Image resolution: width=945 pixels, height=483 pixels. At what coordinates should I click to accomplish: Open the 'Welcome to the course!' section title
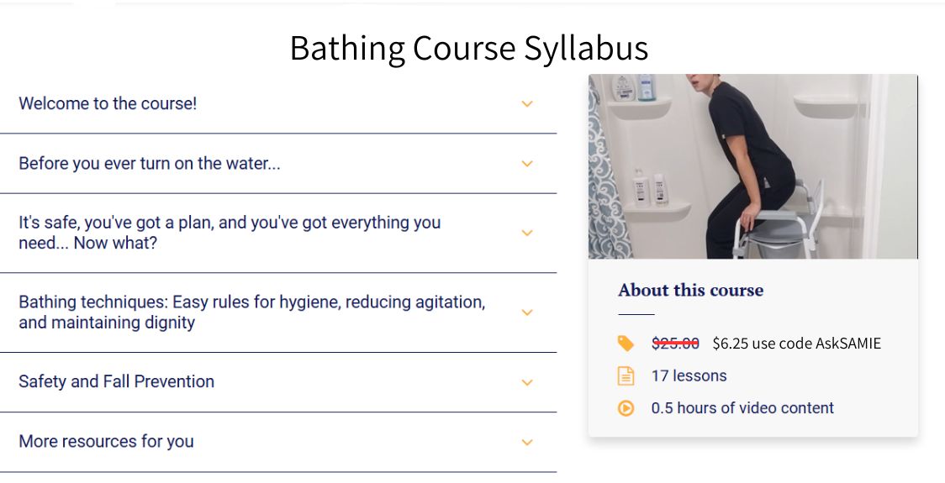(108, 104)
